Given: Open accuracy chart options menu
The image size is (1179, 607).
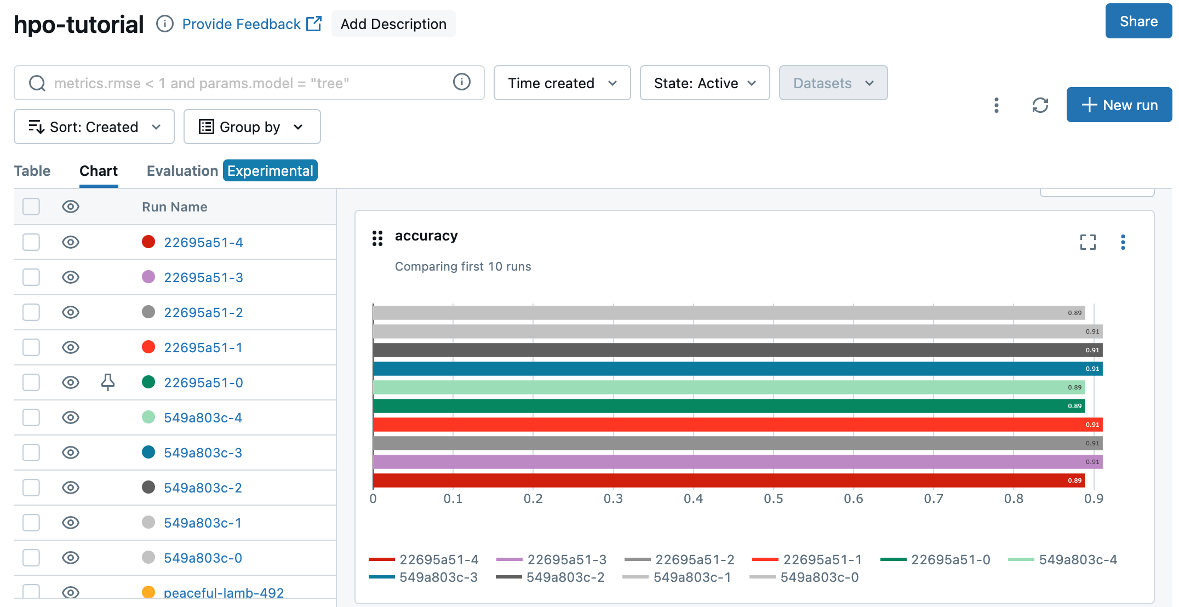Looking at the screenshot, I should (1123, 242).
